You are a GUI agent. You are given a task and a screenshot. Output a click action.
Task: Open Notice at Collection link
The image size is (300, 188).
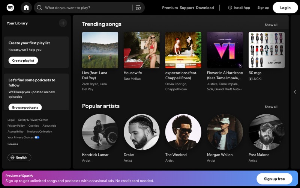click(40, 132)
